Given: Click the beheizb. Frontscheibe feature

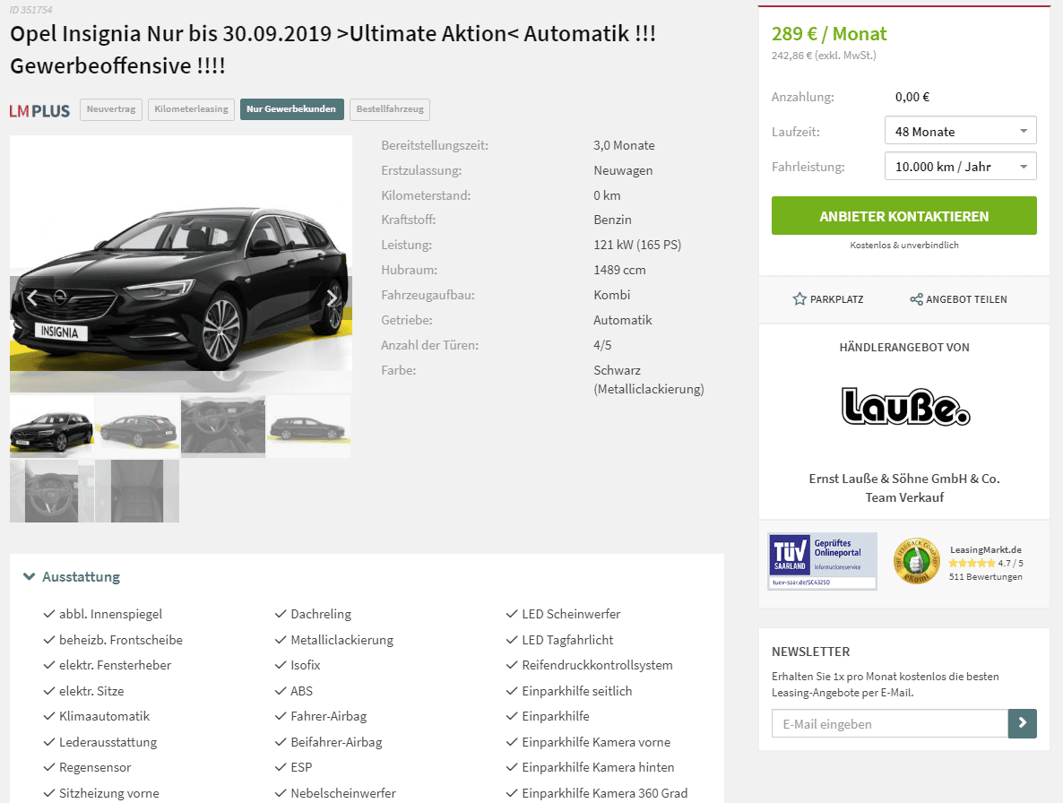Looking at the screenshot, I should point(121,640).
